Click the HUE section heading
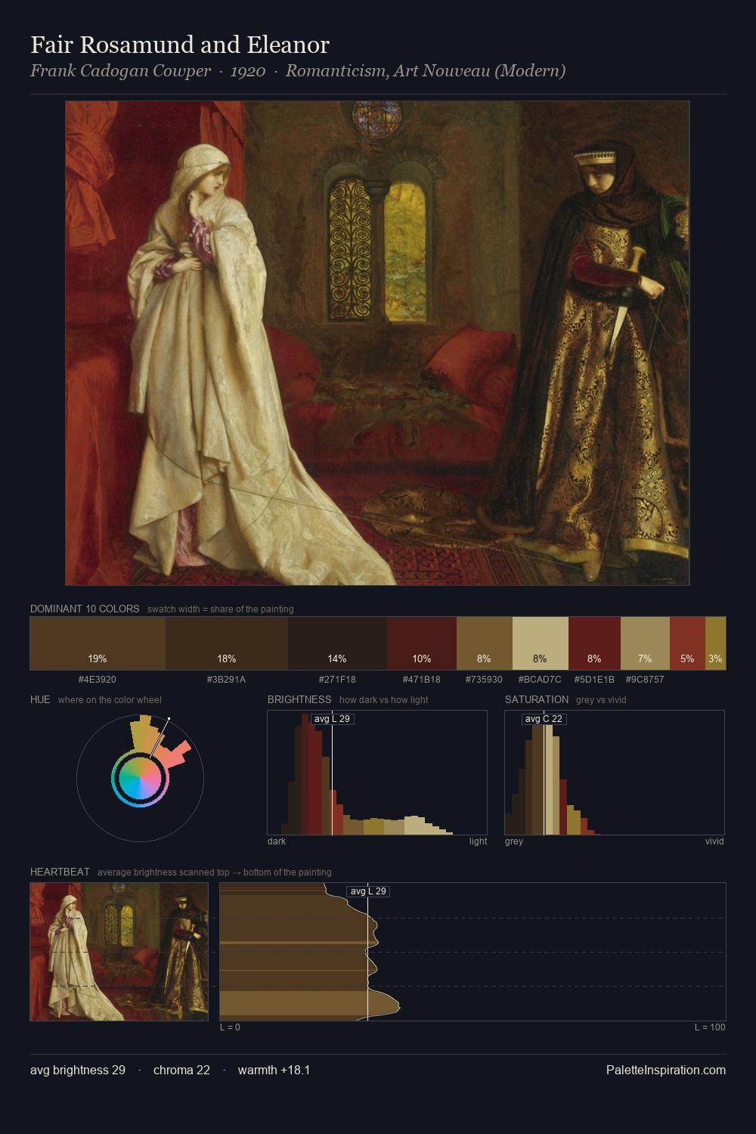Viewport: 756px width, 1134px height. (x=40, y=699)
